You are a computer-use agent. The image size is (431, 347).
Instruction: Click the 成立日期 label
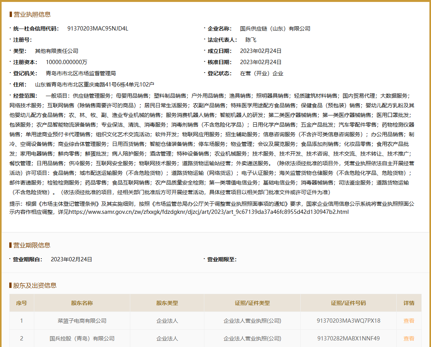[x=220, y=51]
